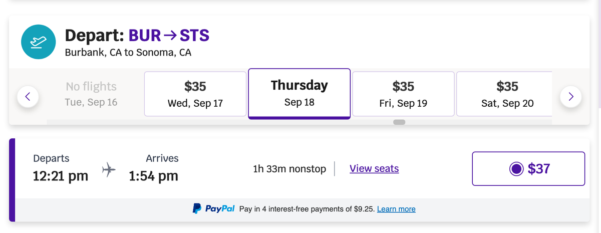Image resolution: width=601 pixels, height=233 pixels.
Task: Show later dates with right chevron
Action: point(570,96)
